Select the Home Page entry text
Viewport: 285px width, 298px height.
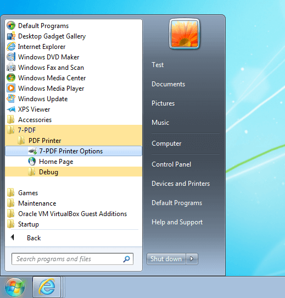pos(56,162)
